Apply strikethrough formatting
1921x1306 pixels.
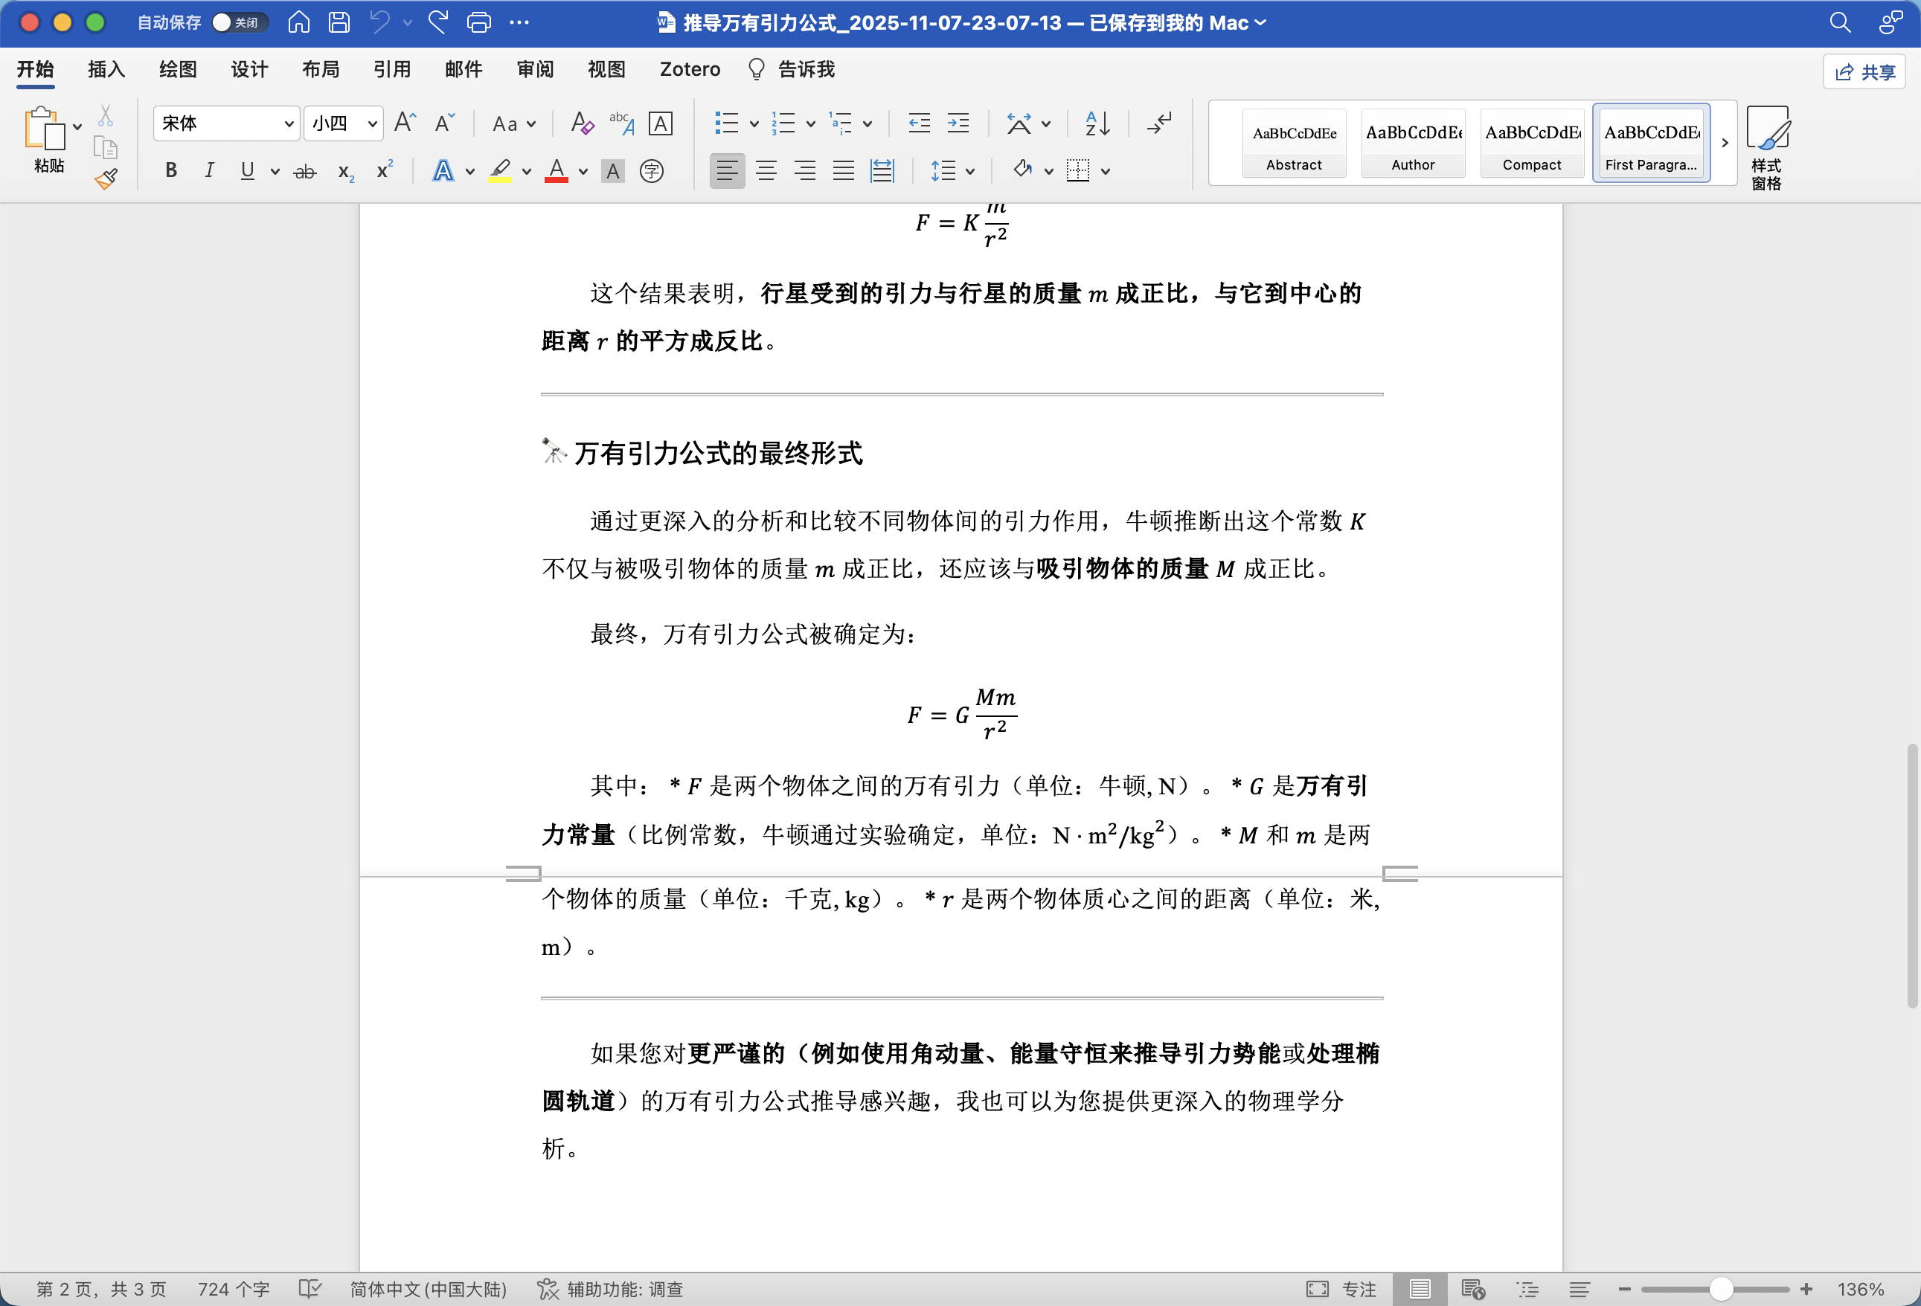coord(305,171)
